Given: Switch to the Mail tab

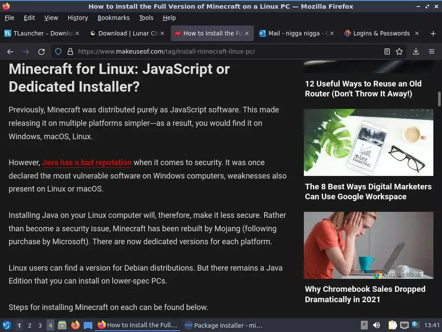Looking at the screenshot, I should click(297, 33).
